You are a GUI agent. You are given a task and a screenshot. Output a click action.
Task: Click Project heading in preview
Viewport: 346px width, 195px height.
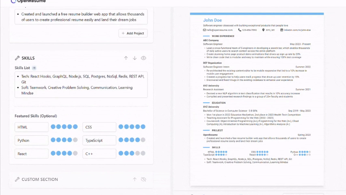click(217, 130)
